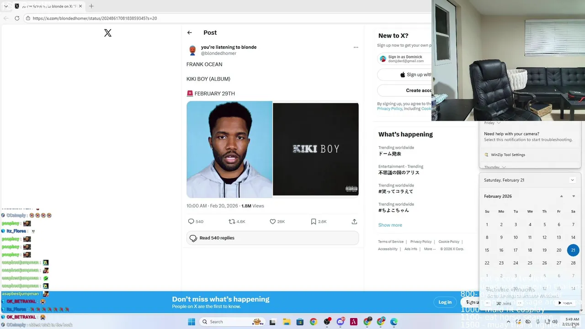The width and height of the screenshot is (585, 329).
Task: Go back with the Post arrow
Action: (x=190, y=33)
